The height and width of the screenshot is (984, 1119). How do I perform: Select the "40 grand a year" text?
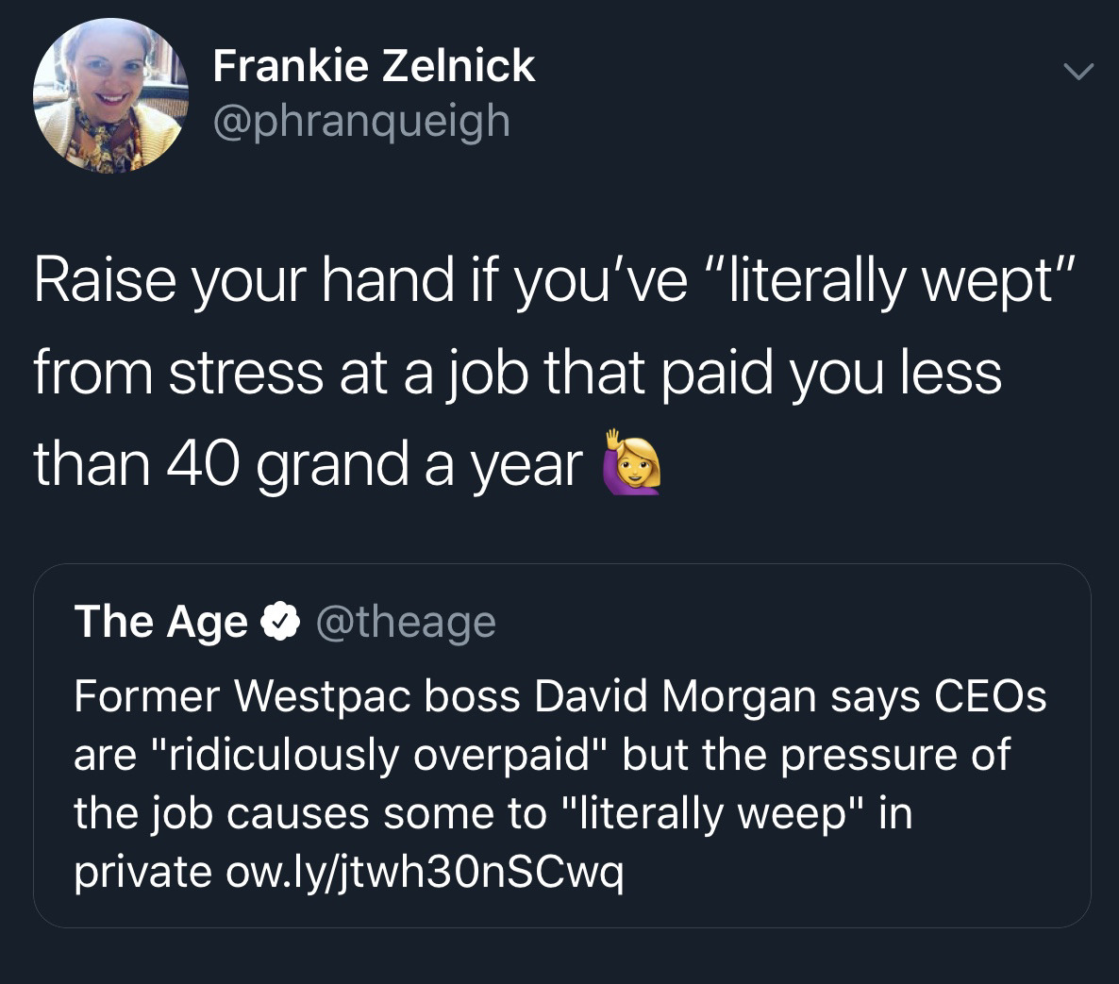click(x=368, y=464)
